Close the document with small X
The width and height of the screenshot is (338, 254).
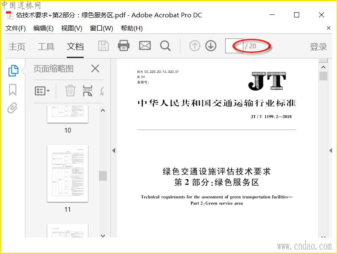point(329,28)
